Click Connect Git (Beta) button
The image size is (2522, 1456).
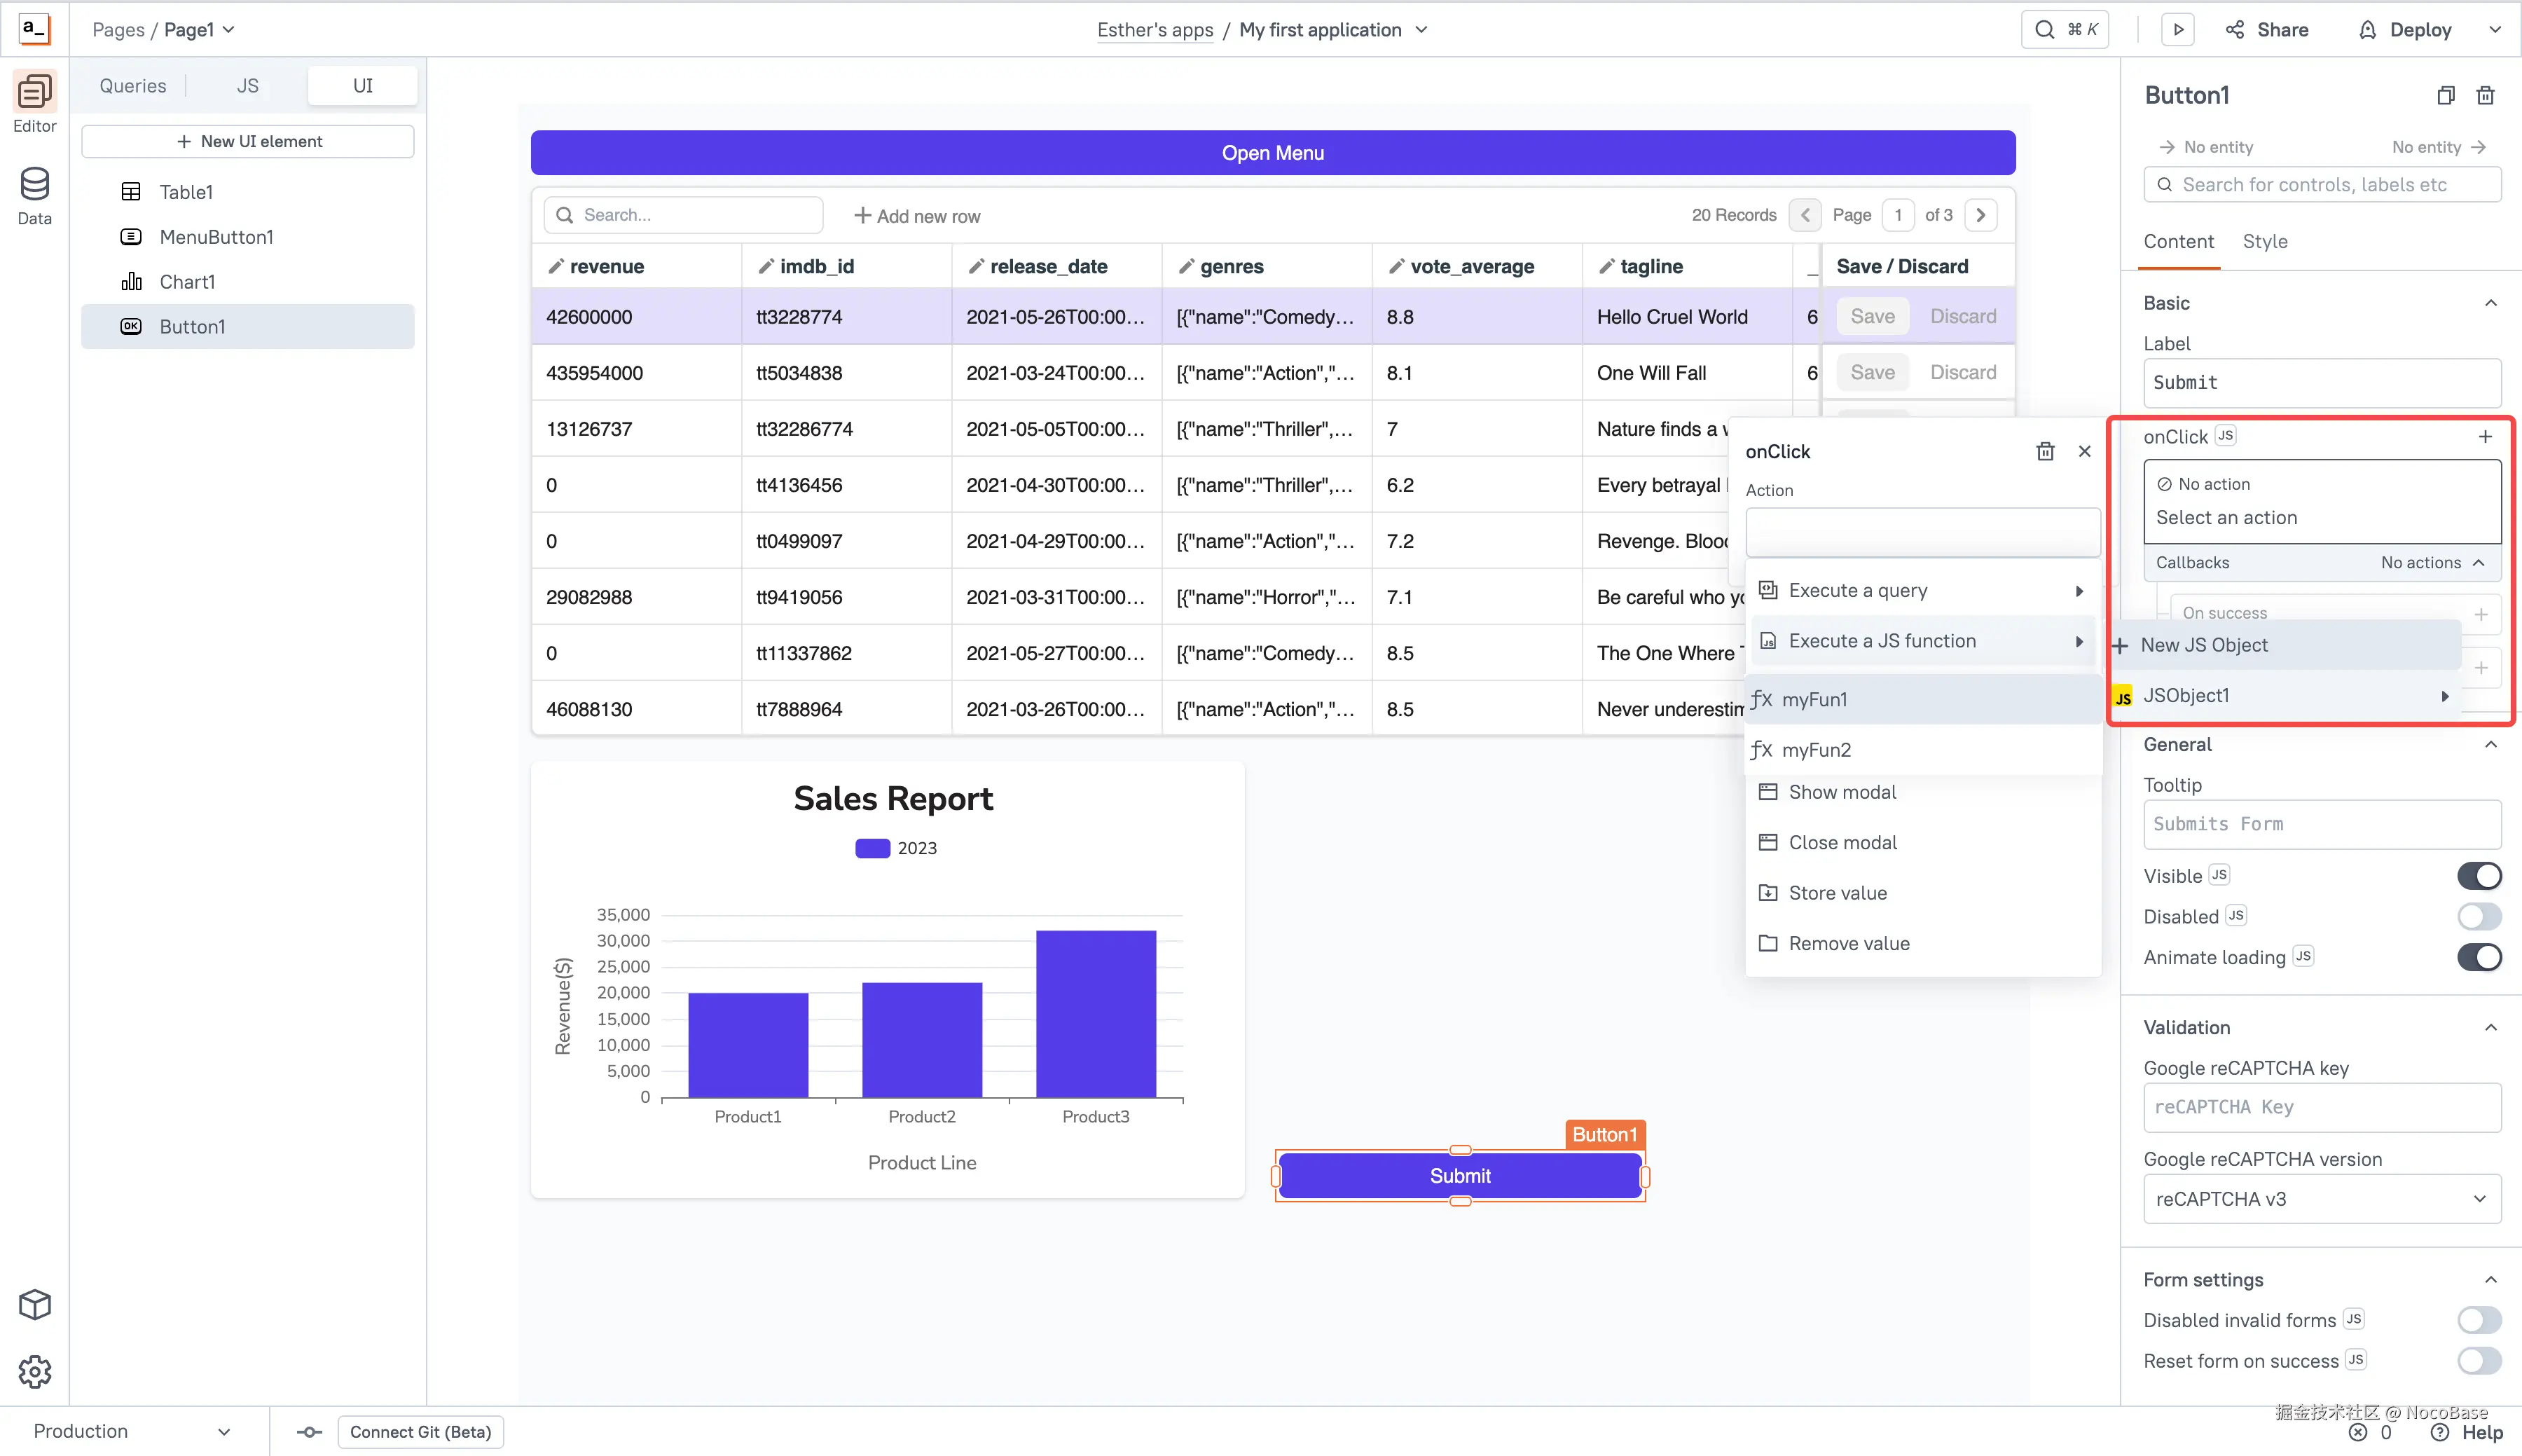coord(420,1431)
